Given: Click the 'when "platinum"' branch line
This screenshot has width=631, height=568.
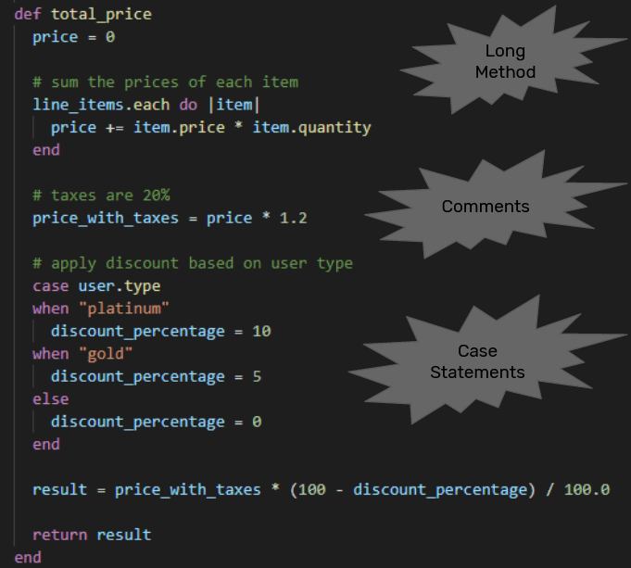Looking at the screenshot, I should click(x=101, y=309).
